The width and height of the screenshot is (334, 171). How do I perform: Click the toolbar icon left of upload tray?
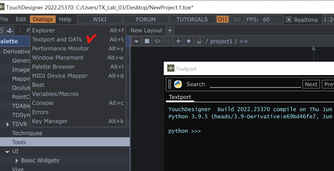tap(2, 31)
